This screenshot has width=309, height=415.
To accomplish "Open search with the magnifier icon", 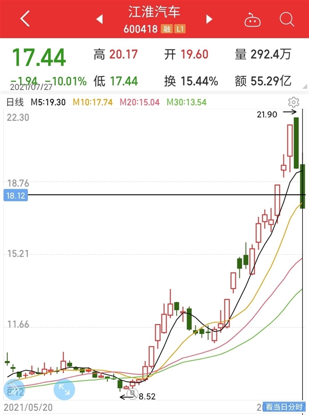I will point(286,20).
